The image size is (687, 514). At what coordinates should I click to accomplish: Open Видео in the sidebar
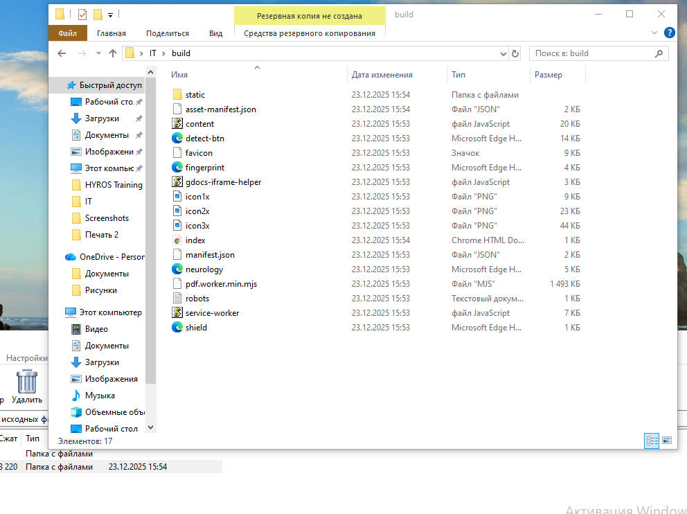[96, 329]
